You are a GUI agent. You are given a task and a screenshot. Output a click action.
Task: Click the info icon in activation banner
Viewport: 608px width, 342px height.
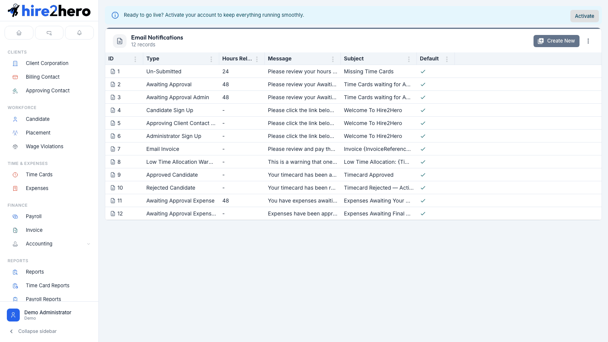pos(115,15)
